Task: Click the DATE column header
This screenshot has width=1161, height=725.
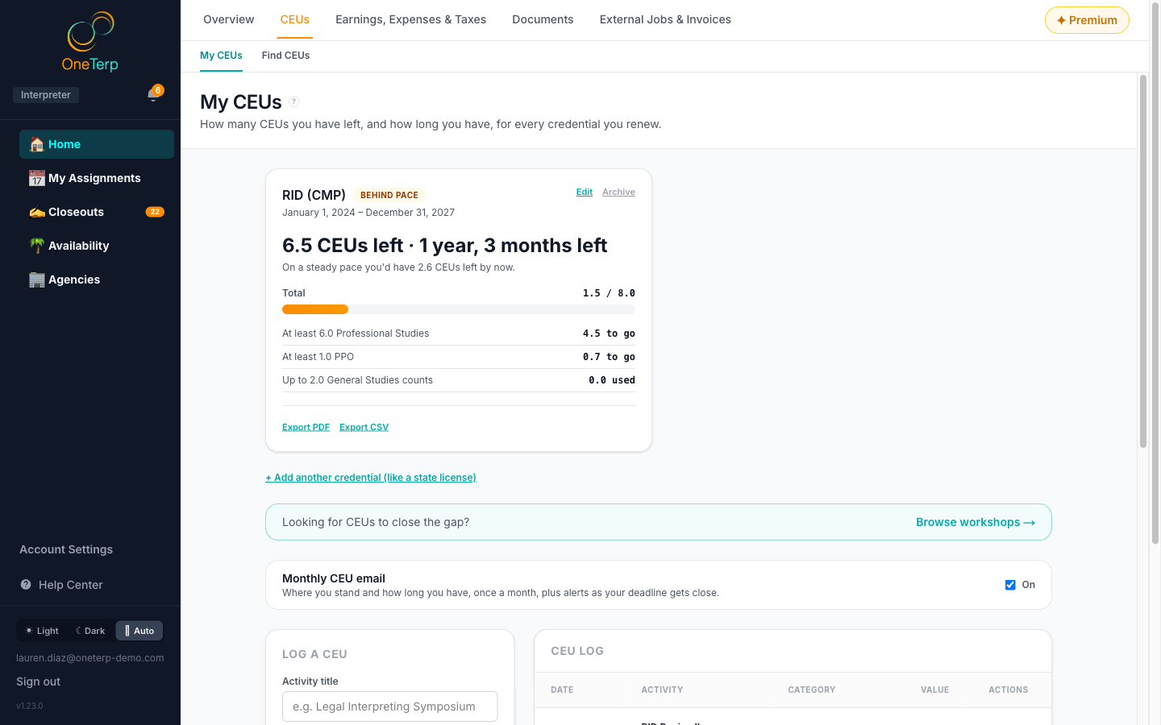Action: [x=562, y=690]
